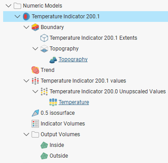The height and width of the screenshot is (163, 168).
Task: Click the Outside volume green icon
Action: coord(44,156)
